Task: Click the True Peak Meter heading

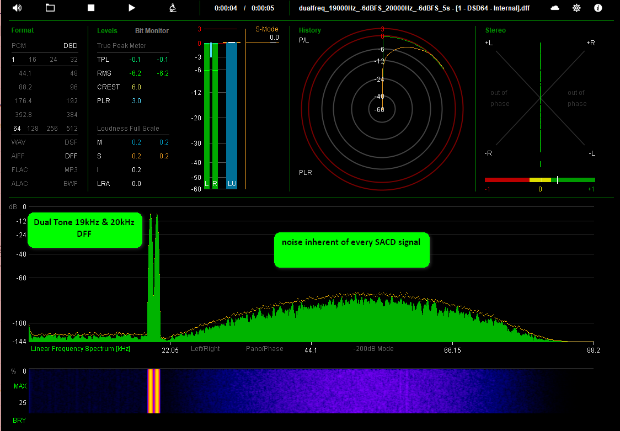Action: [122, 45]
